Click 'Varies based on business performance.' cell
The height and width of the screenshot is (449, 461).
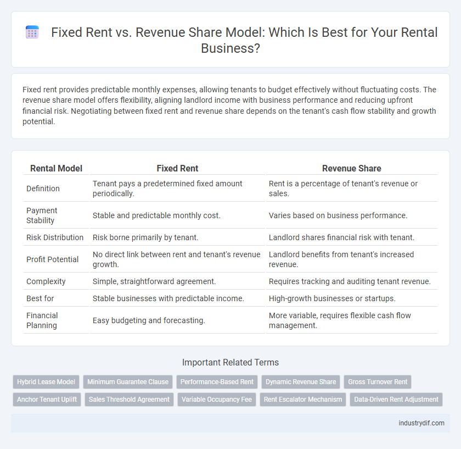click(352, 215)
